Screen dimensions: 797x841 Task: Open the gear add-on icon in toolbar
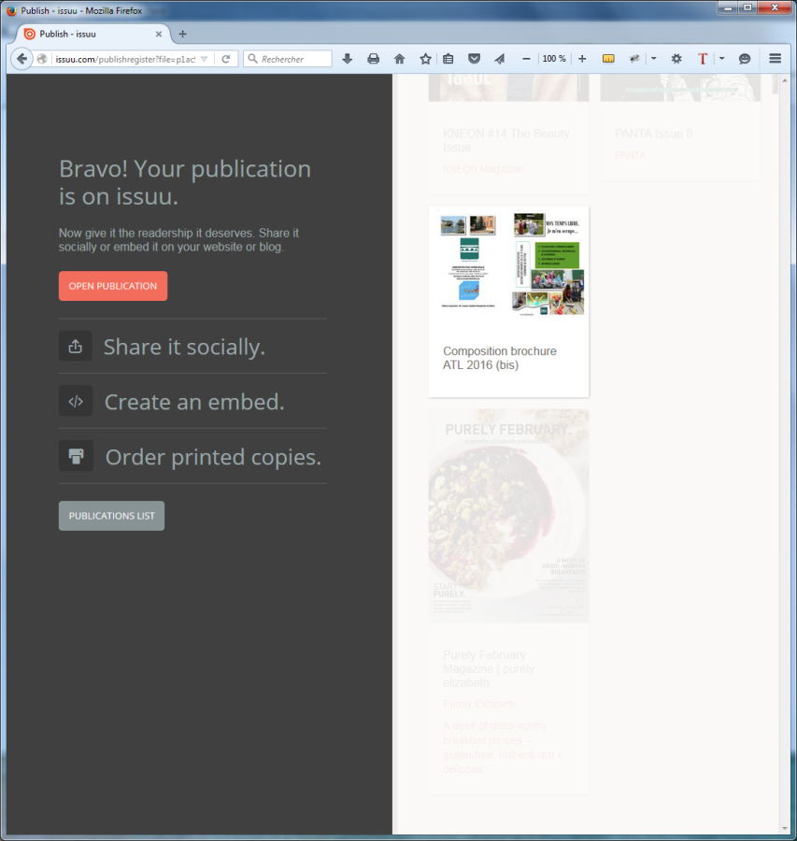point(676,59)
